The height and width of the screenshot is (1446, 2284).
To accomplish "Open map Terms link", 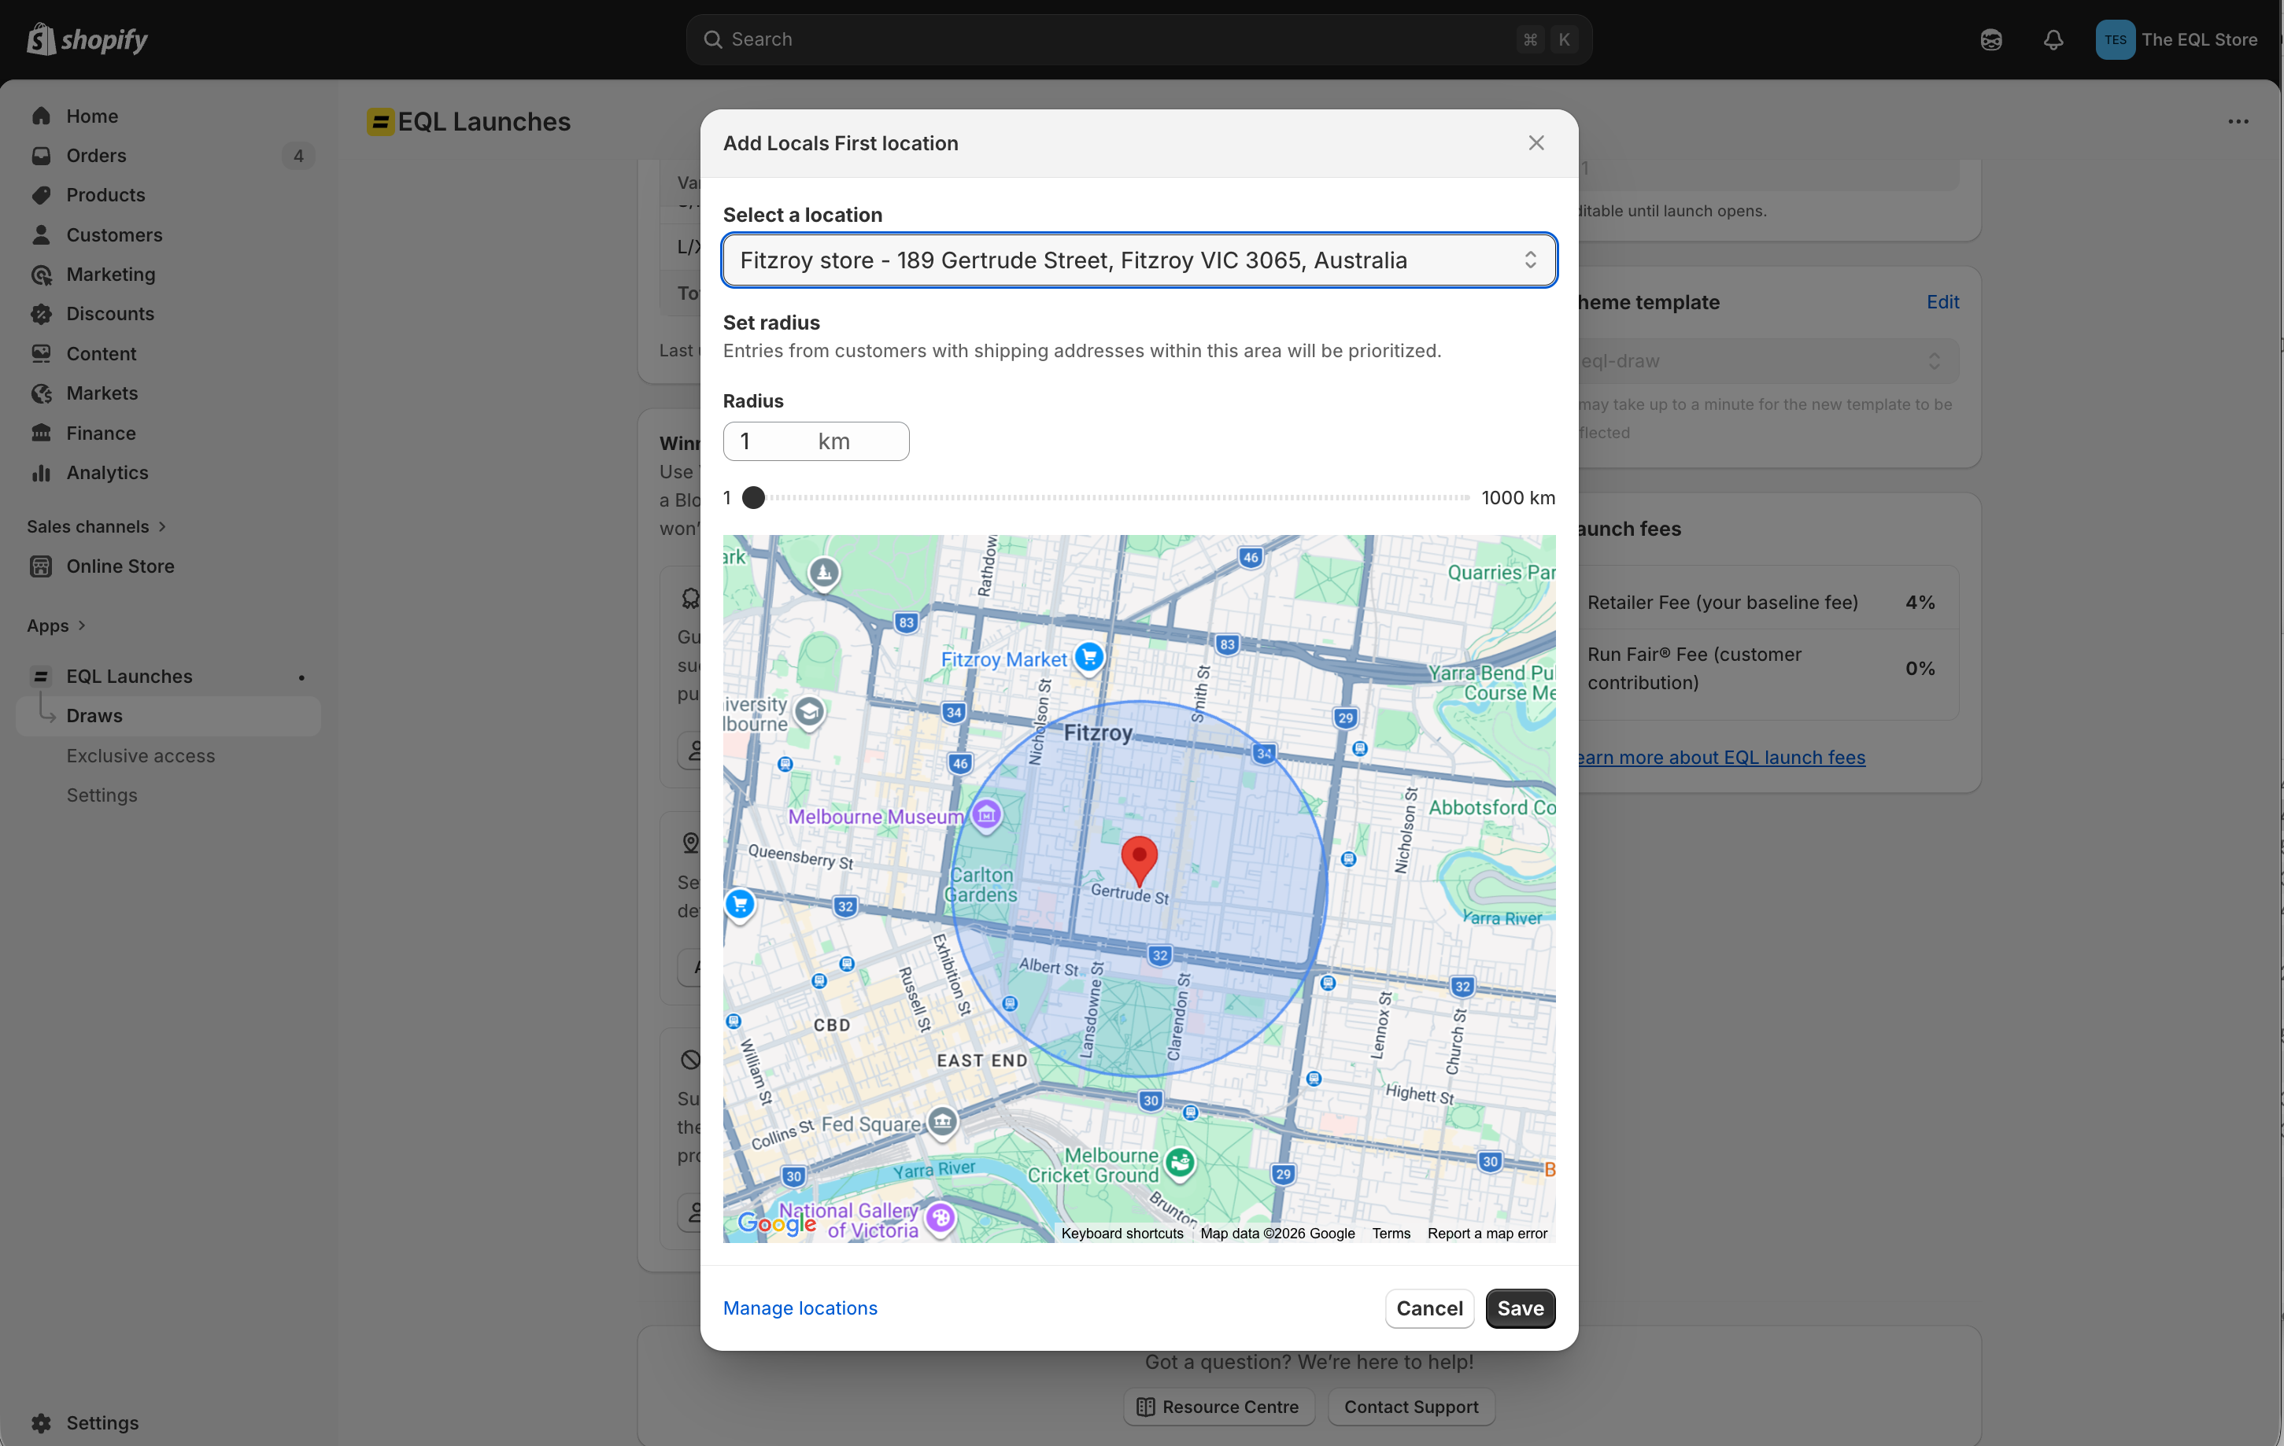I will pos(1391,1234).
